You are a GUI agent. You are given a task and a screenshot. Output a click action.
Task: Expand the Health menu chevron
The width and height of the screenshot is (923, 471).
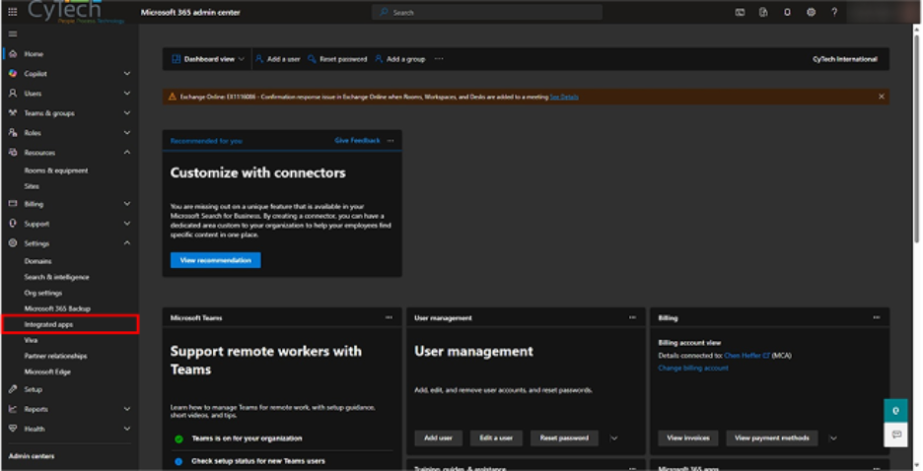pyautogui.click(x=127, y=429)
